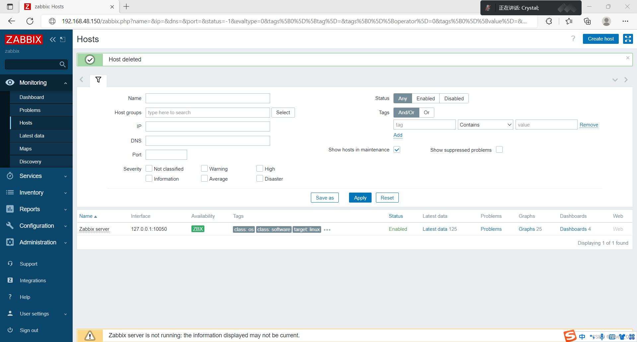Click the Zabbix logo
Screen dimensions: 637x342
(24, 40)
